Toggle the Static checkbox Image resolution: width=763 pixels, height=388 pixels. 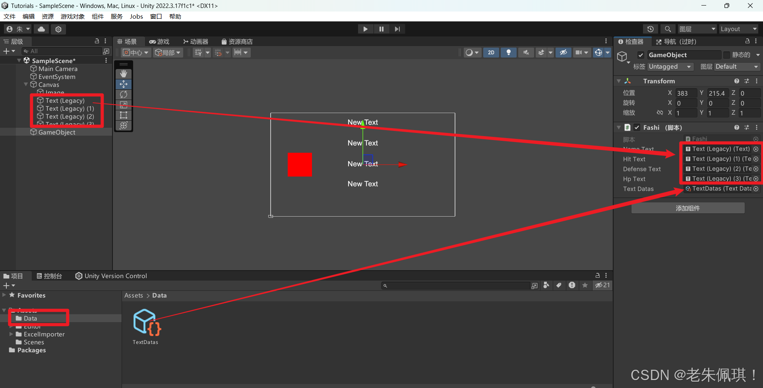pyautogui.click(x=726, y=55)
